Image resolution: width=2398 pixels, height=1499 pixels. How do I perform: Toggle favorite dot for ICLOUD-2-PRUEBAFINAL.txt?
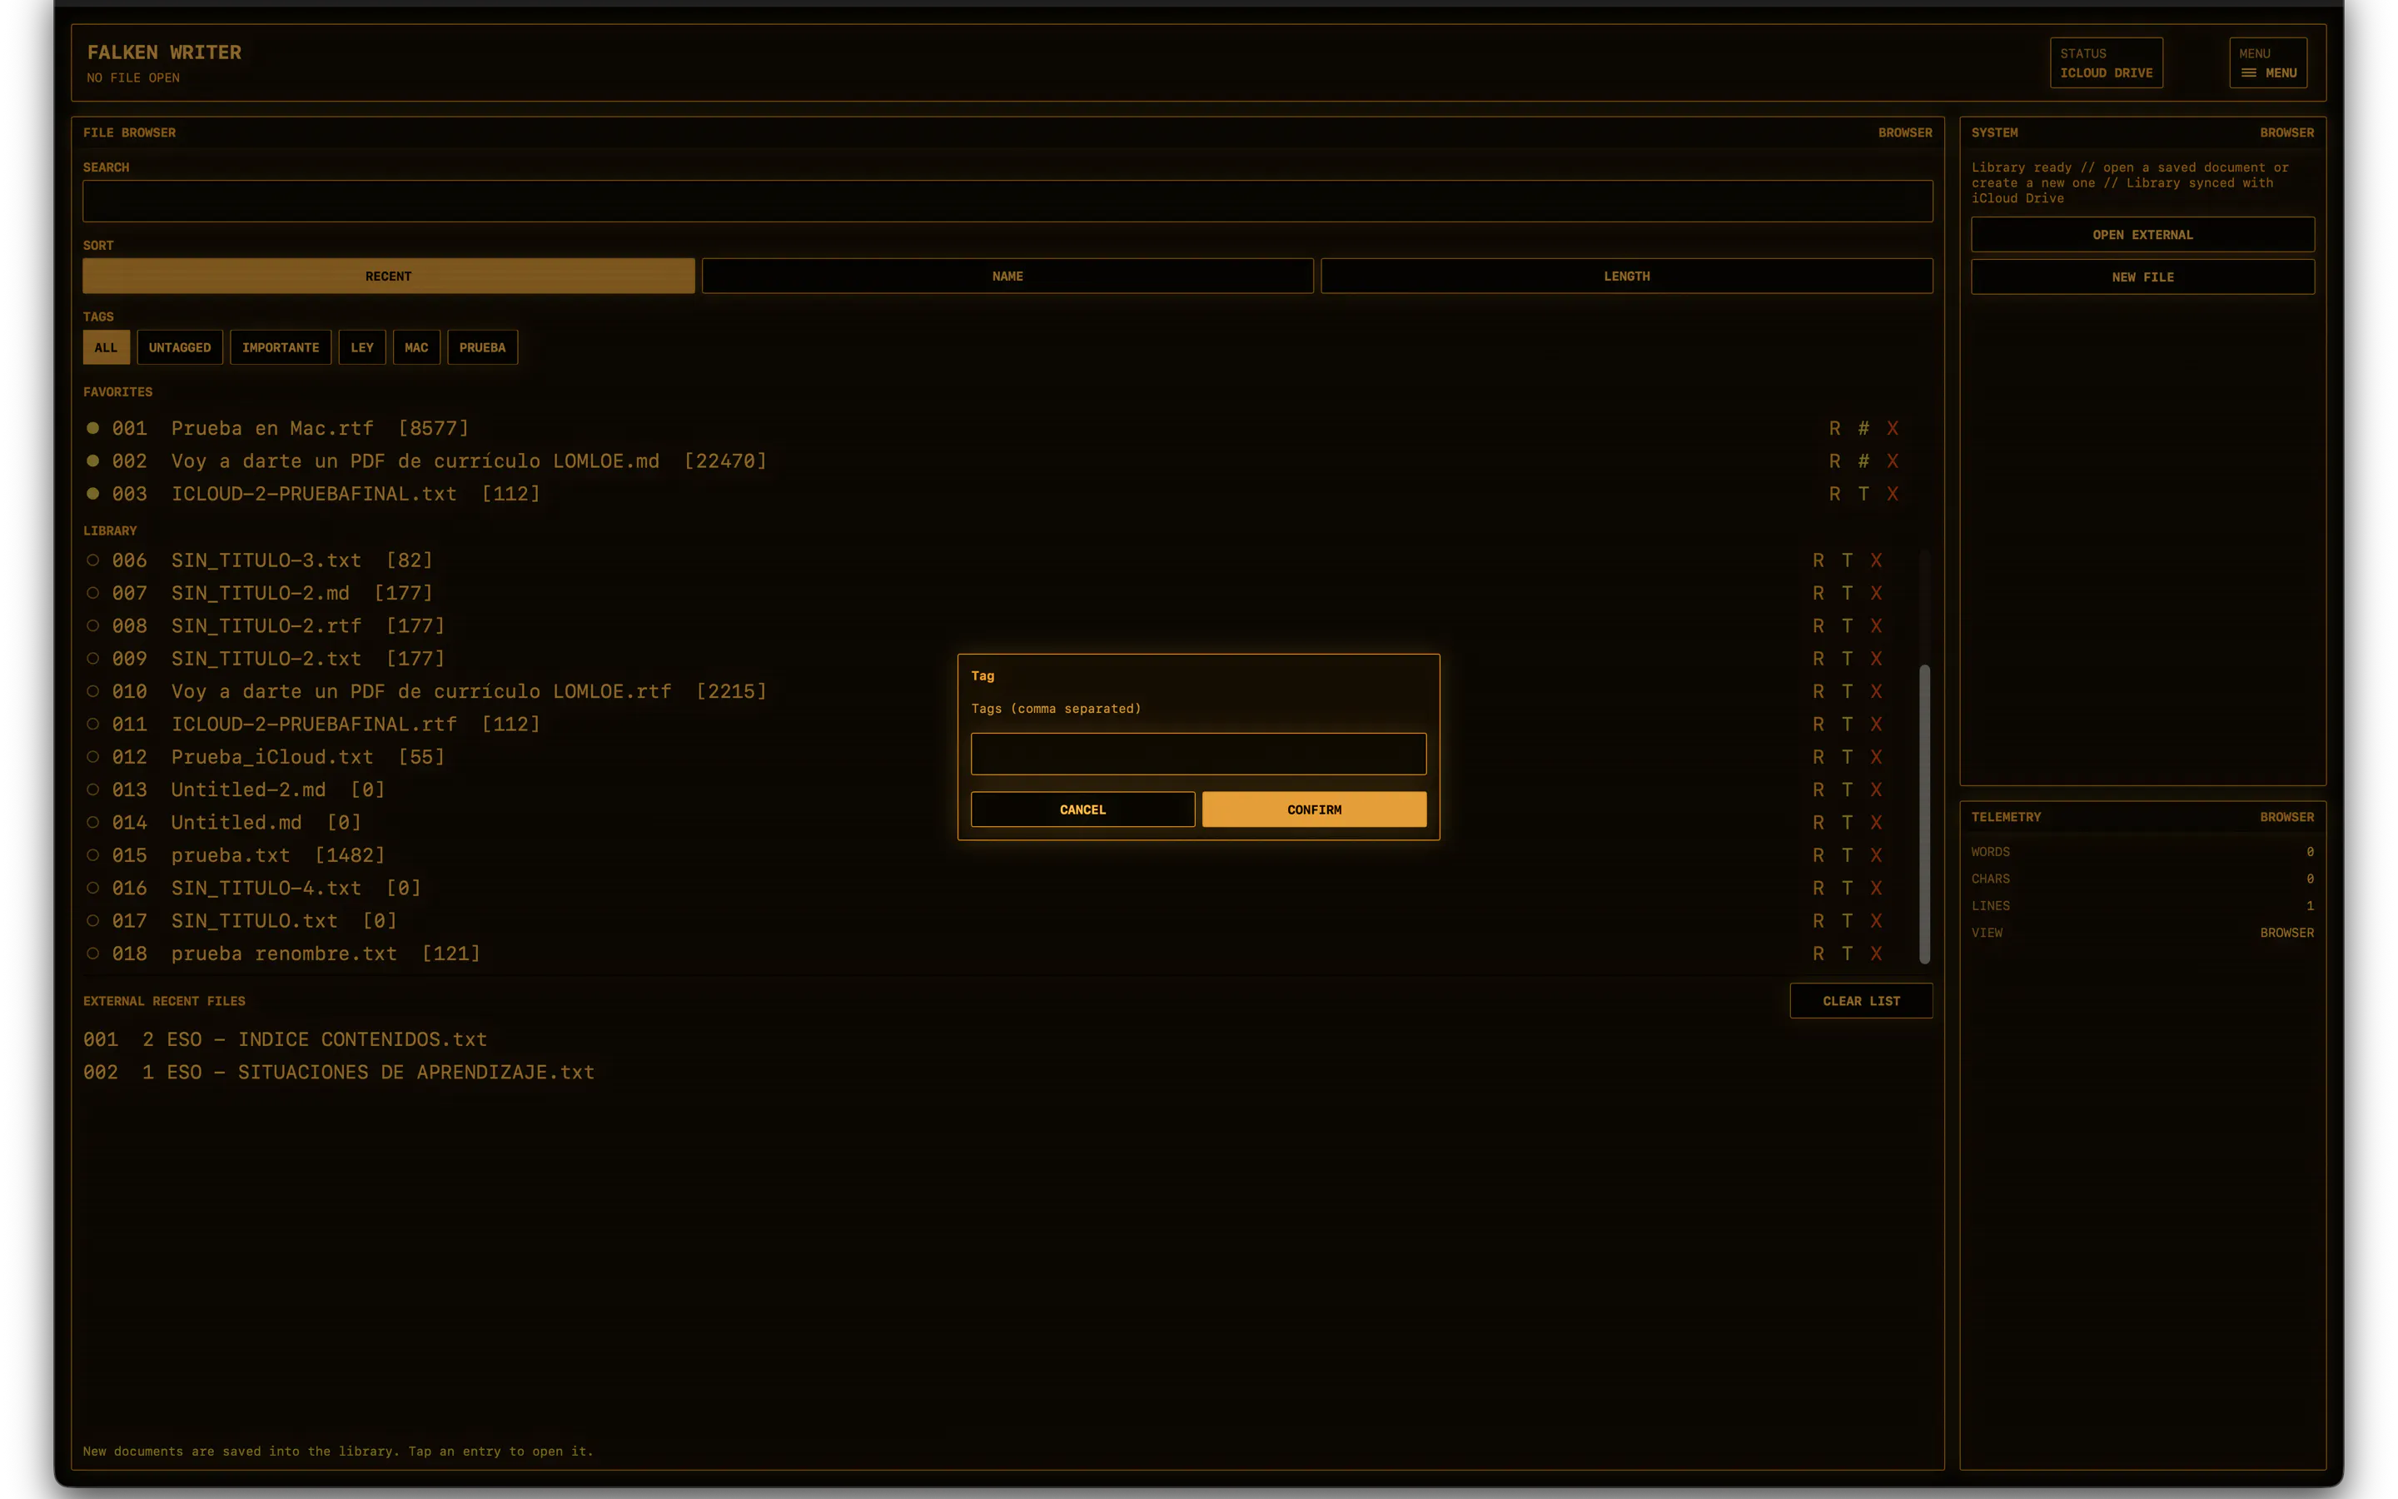click(92, 494)
